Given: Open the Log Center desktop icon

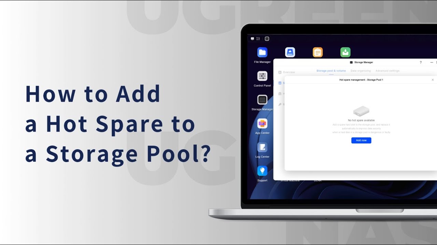Looking at the screenshot, I should (x=262, y=147).
